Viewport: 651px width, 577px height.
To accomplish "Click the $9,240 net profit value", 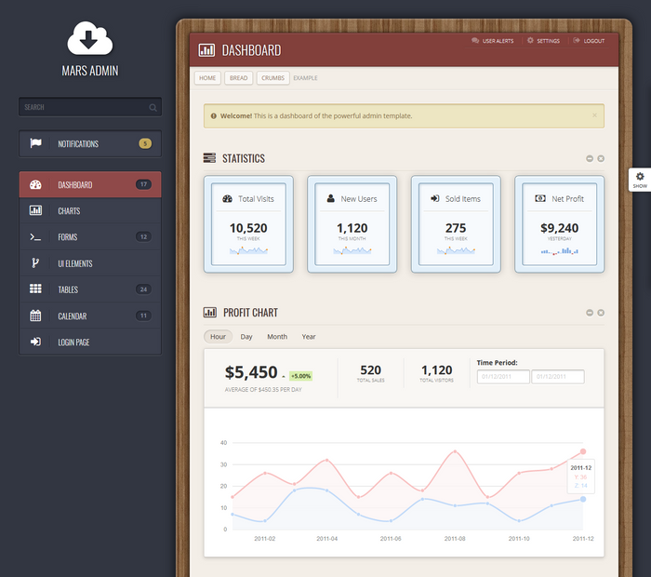I will pos(559,228).
